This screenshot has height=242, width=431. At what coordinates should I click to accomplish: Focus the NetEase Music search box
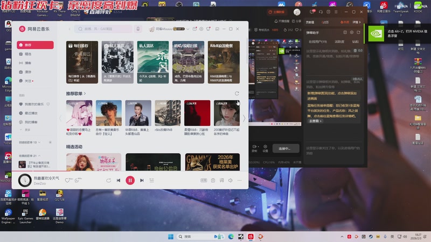[103, 29]
